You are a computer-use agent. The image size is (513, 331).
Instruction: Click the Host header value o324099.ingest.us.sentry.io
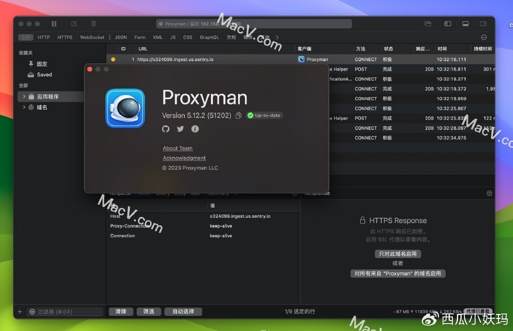coord(240,216)
